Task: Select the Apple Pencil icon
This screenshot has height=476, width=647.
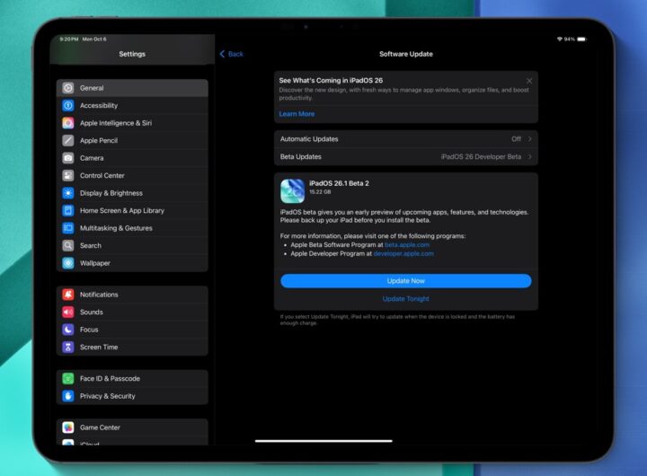Action: point(68,141)
